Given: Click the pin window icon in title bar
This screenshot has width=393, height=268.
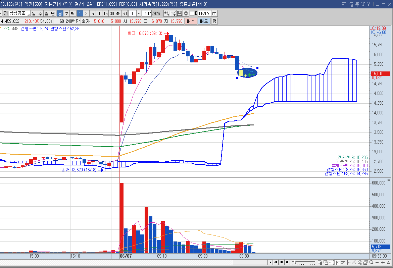Looking at the screenshot, I should 357,4.
